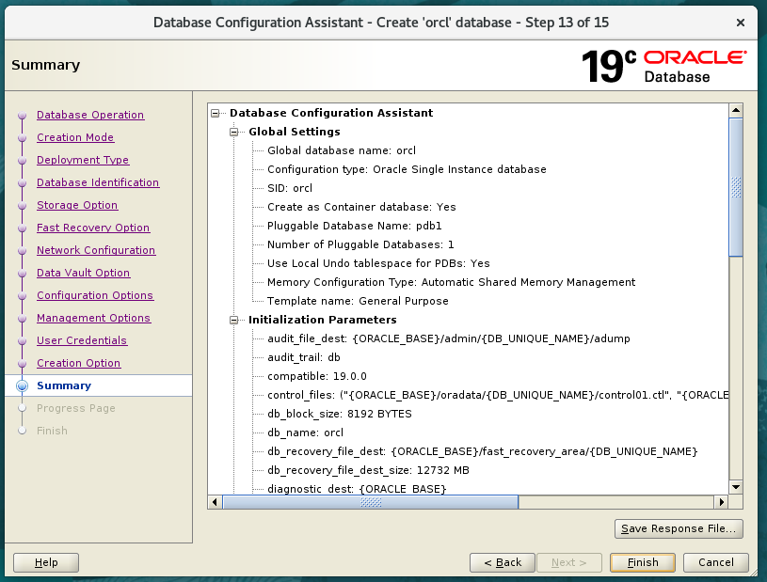Collapse the Global Settings tree node
The image size is (767, 582).
click(233, 132)
